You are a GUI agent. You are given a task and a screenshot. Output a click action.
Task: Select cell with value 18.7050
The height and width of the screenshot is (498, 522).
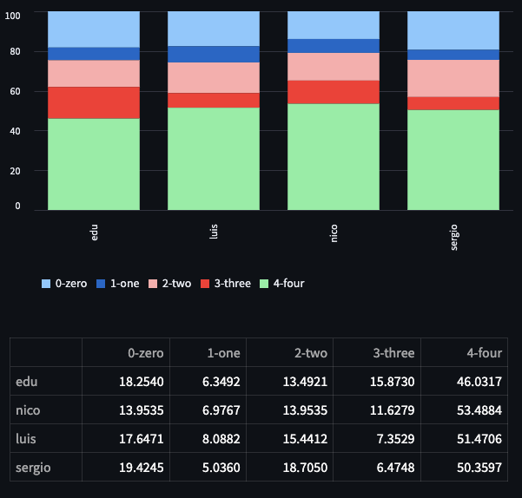click(289, 467)
